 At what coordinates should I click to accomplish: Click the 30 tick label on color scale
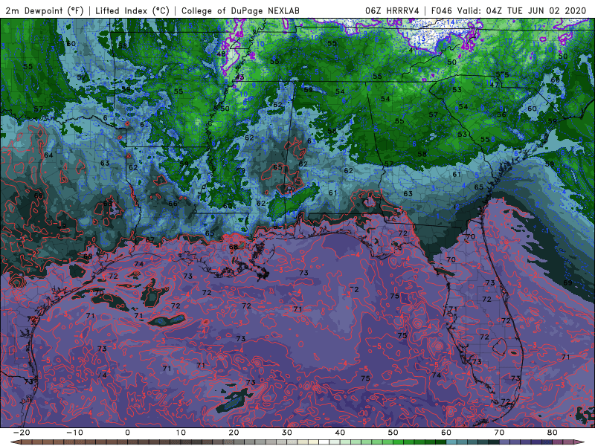287,433
